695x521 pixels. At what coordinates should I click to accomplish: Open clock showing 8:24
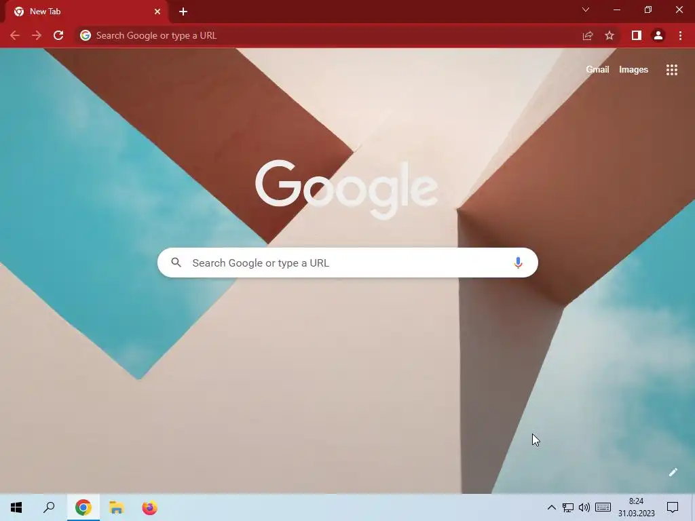click(636, 507)
